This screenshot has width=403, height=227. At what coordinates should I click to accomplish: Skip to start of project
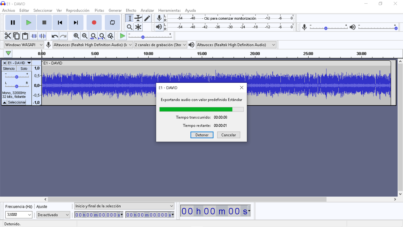pos(60,23)
